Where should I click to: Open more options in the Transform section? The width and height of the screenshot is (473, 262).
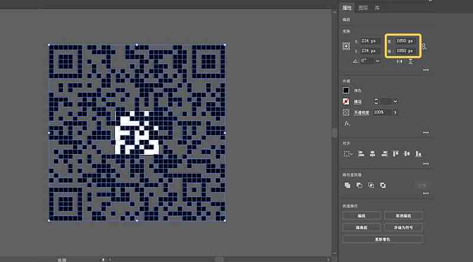(x=426, y=70)
